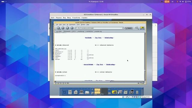
Task: Click the orange screen recording indicator
Action: click(167, 1)
